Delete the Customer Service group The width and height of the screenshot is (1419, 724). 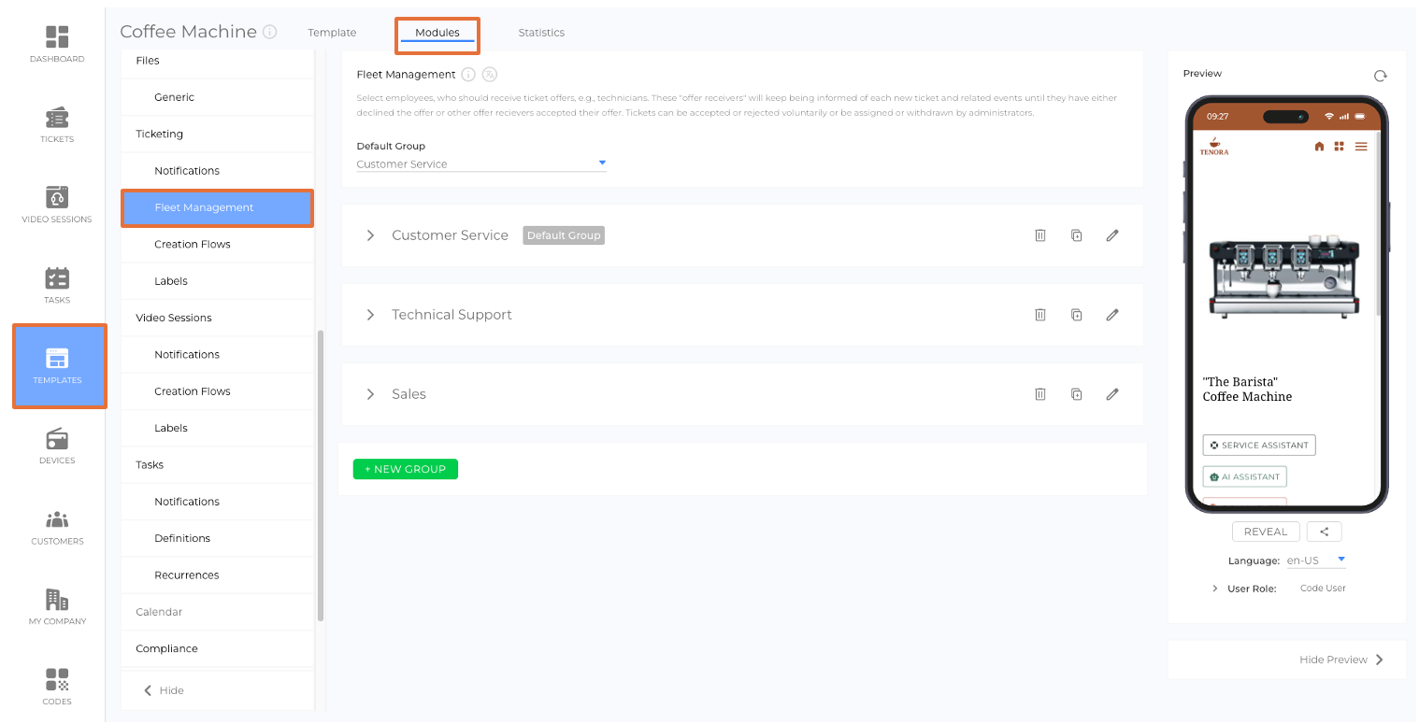pos(1039,235)
